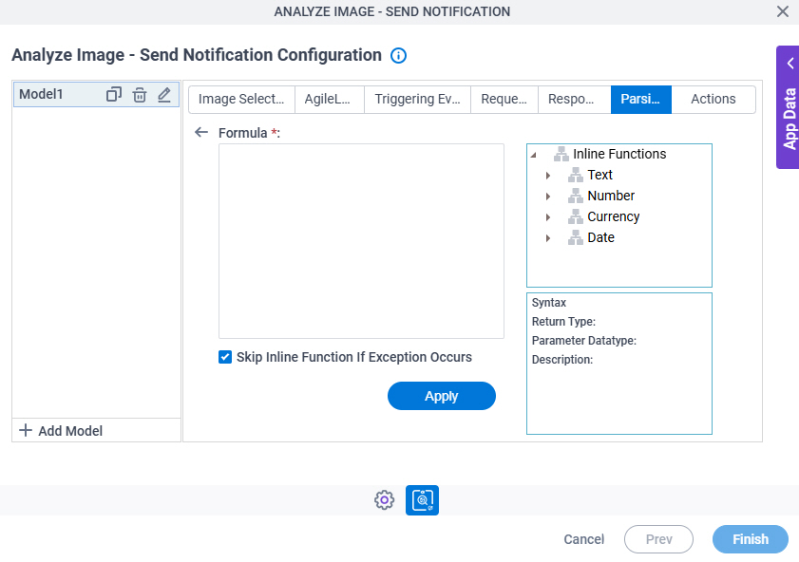Expand the Date functions node
This screenshot has height=562, width=799.
[x=548, y=237]
